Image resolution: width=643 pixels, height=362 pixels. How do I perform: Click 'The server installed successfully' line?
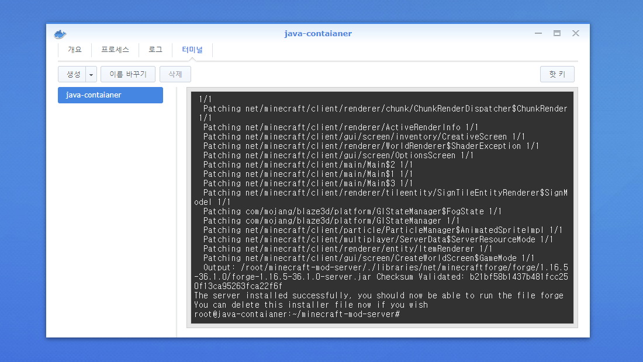coord(379,295)
